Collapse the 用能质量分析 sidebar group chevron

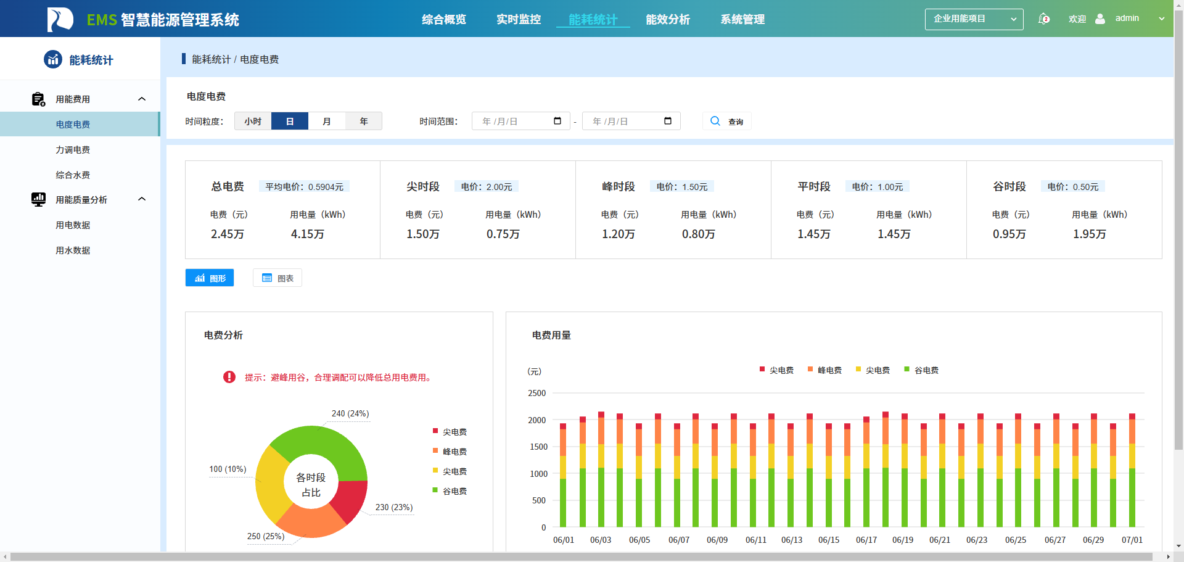(x=142, y=199)
